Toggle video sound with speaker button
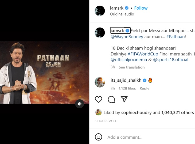 [x=79, y=104]
